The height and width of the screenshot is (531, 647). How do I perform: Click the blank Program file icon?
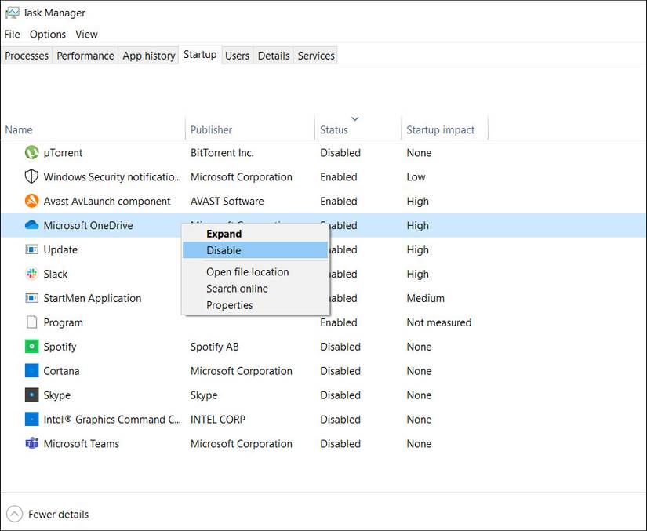32,322
